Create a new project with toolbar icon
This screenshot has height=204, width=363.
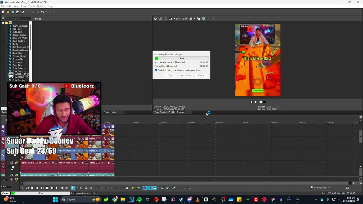tap(3, 12)
